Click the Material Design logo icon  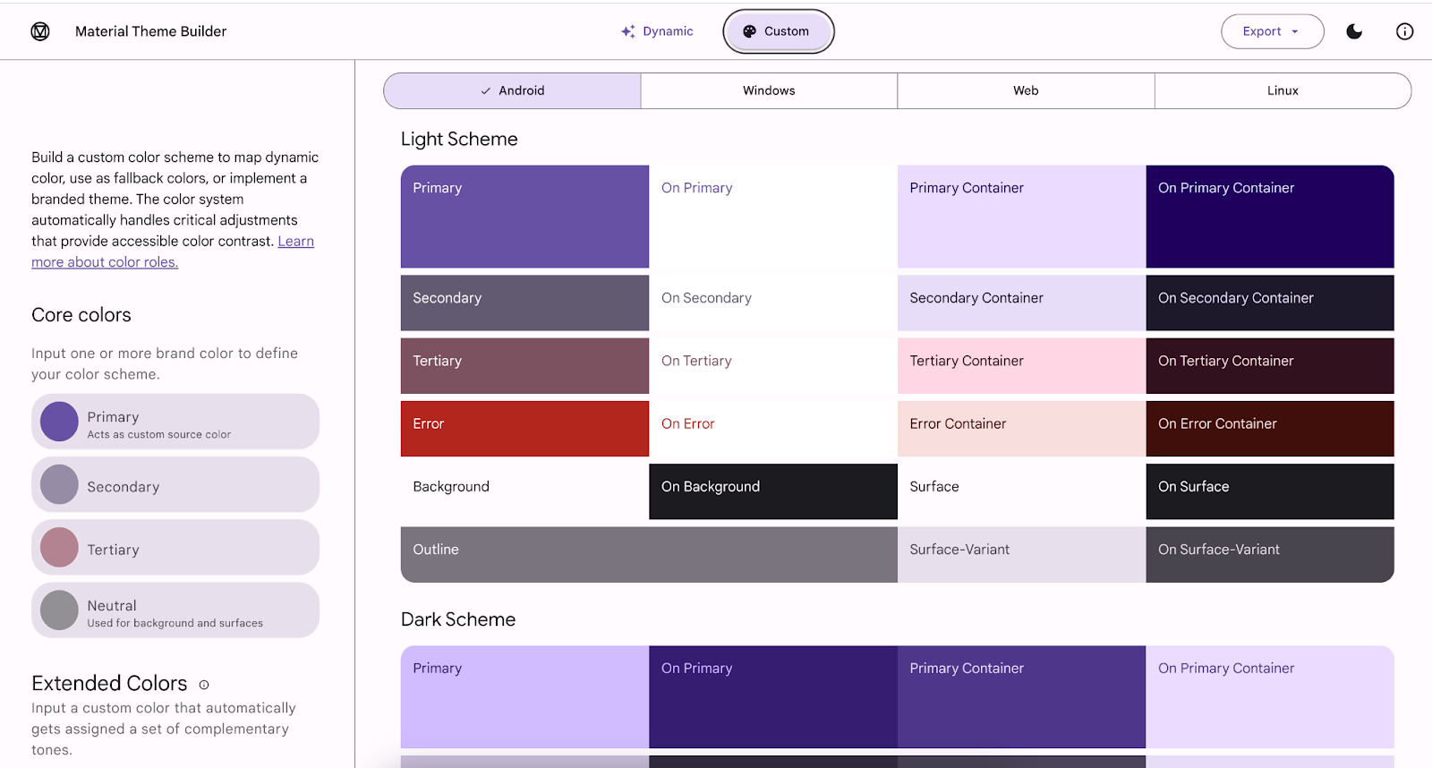(x=40, y=31)
